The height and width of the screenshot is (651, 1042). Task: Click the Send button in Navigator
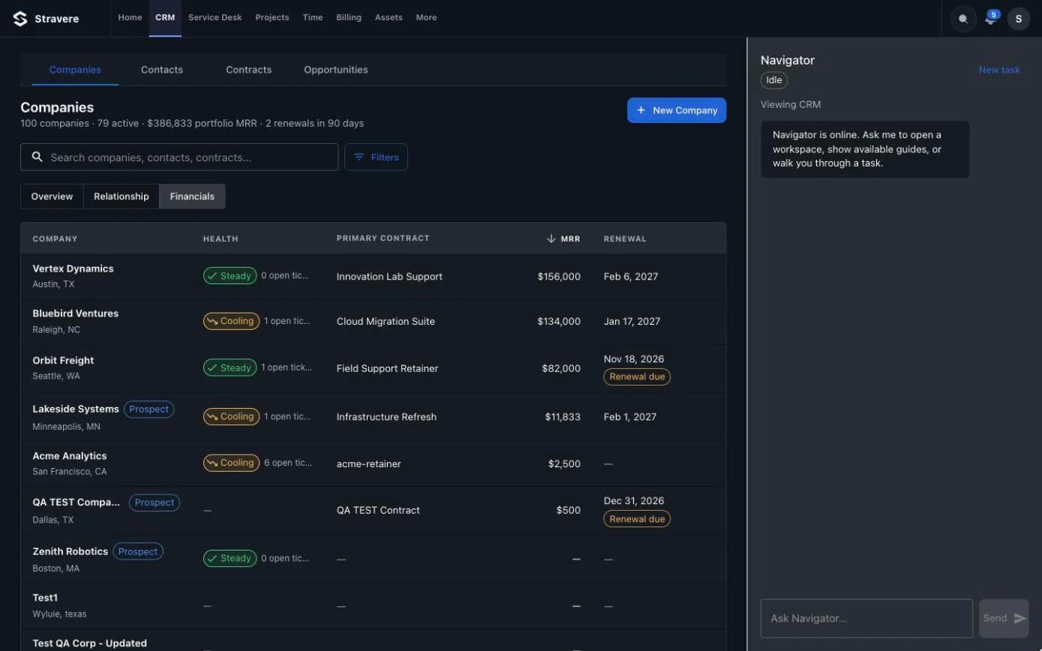[x=1004, y=618]
